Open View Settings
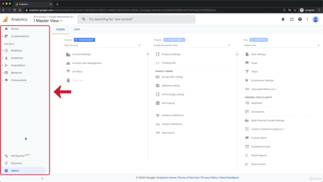323x182 pixels. click(258, 54)
